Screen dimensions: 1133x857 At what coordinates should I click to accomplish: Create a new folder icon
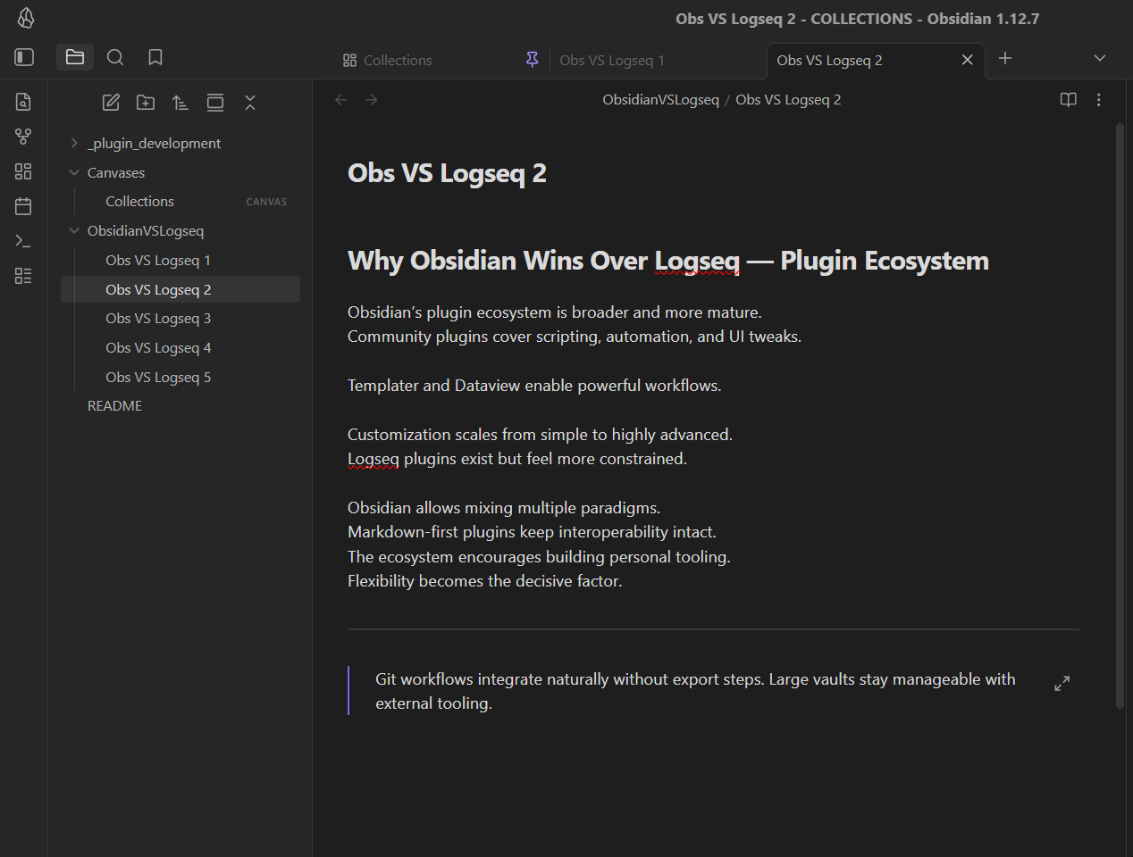point(146,103)
